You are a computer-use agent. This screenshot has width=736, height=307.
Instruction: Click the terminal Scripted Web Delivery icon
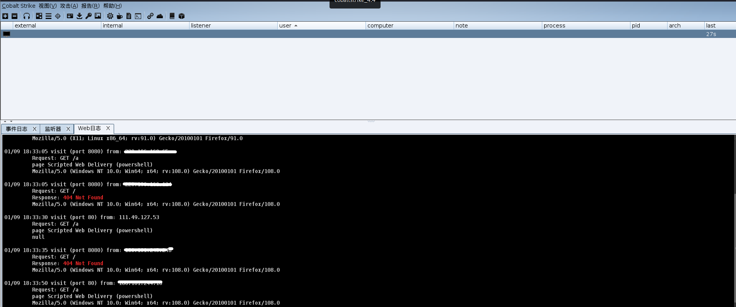pyautogui.click(x=138, y=16)
